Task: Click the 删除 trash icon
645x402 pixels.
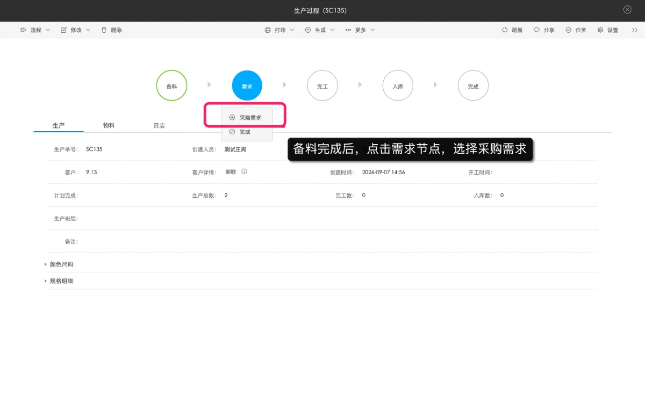Action: coord(104,30)
